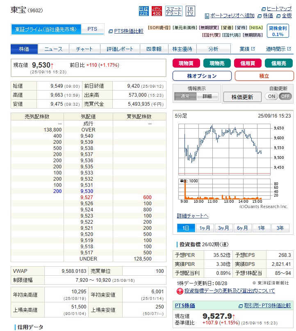Image resolution: width=296 pixels, height=331 pixels.
Task: Click the 実績BPS value 2,821.41
Action: 281,264
